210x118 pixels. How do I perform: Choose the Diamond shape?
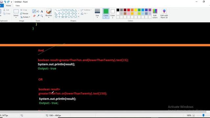pyautogui.click(x=59, y=13)
